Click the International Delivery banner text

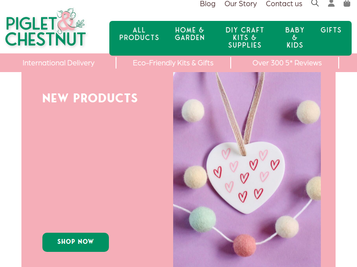[58, 63]
